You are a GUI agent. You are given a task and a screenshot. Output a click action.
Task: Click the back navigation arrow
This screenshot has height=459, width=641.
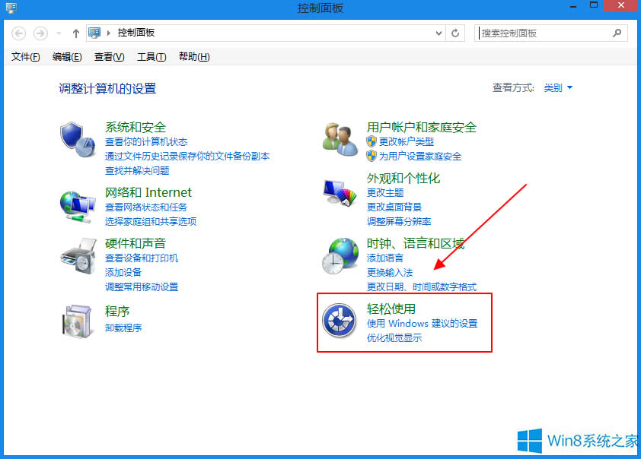tap(18, 33)
